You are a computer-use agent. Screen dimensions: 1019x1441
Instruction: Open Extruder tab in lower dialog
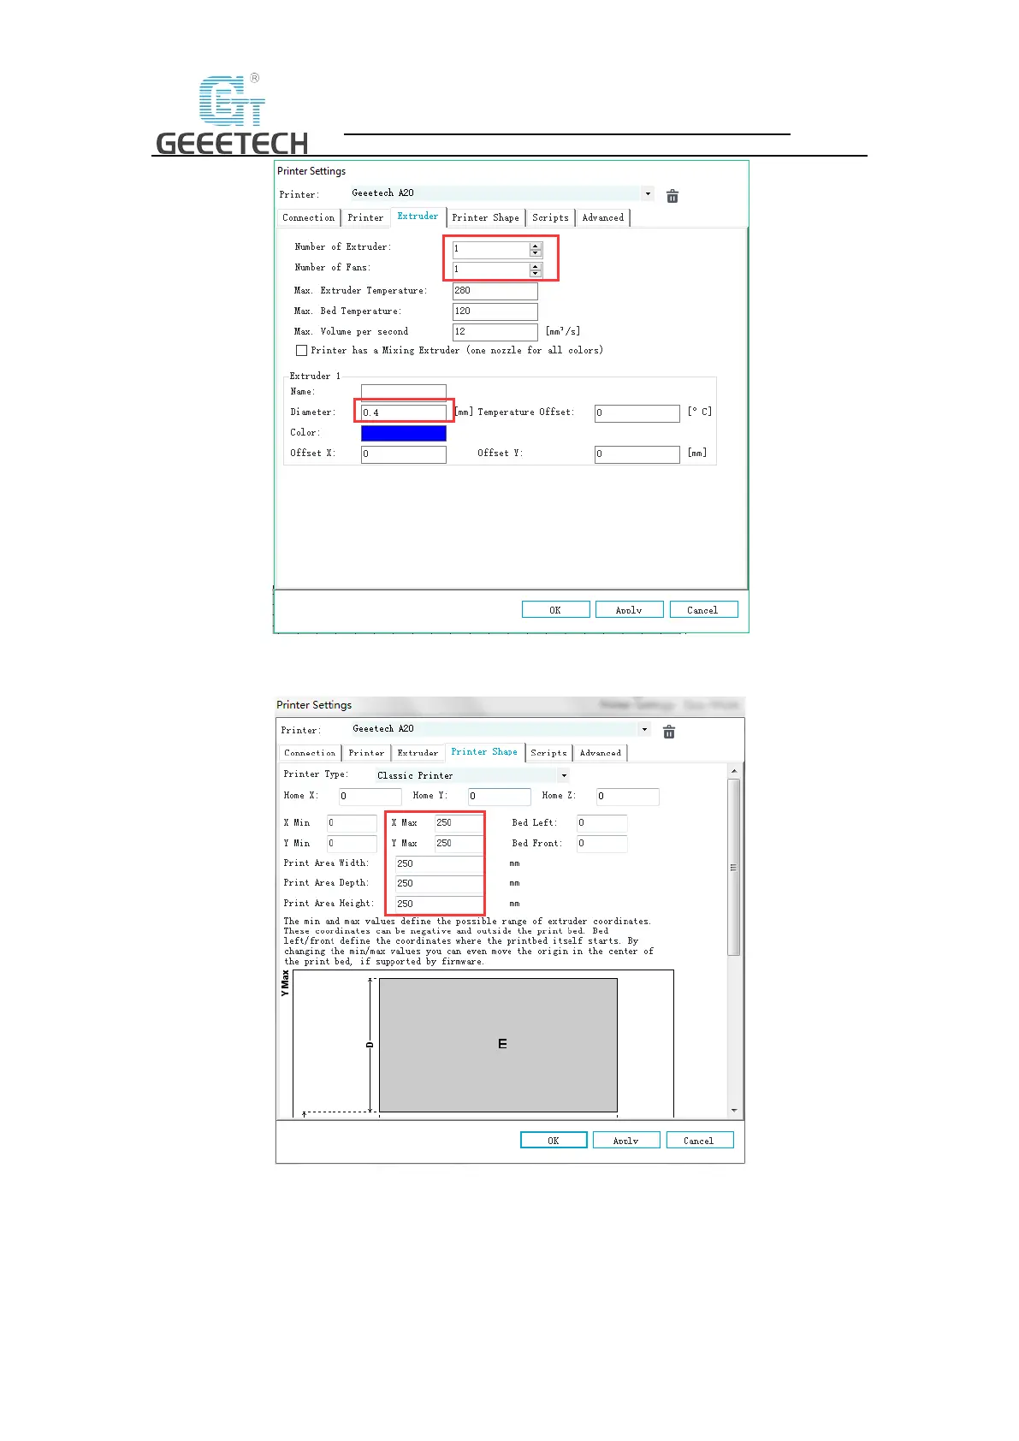(x=418, y=753)
